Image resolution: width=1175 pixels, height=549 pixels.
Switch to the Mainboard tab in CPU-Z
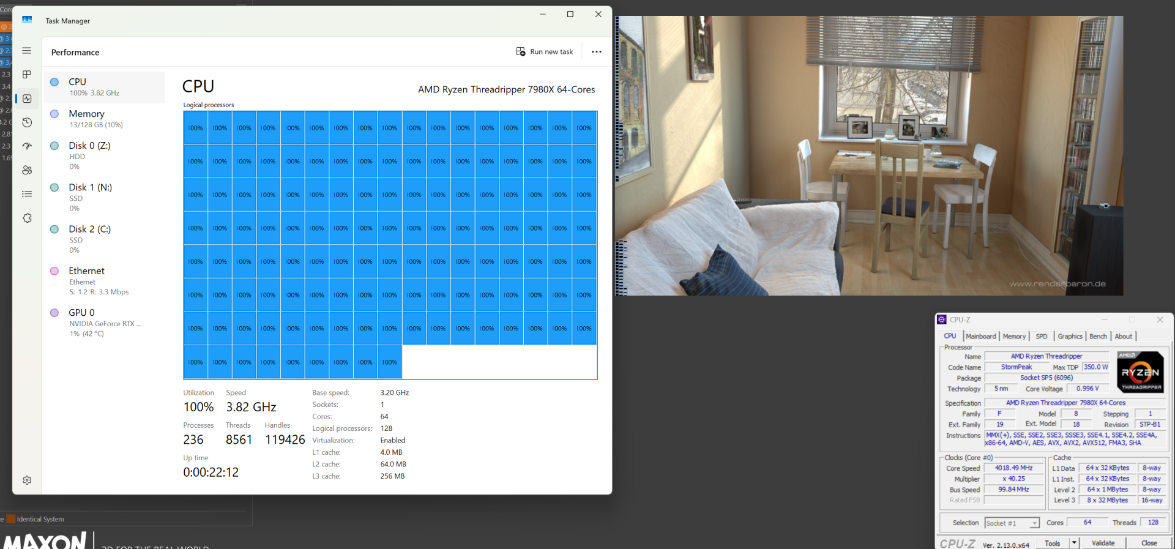click(980, 337)
